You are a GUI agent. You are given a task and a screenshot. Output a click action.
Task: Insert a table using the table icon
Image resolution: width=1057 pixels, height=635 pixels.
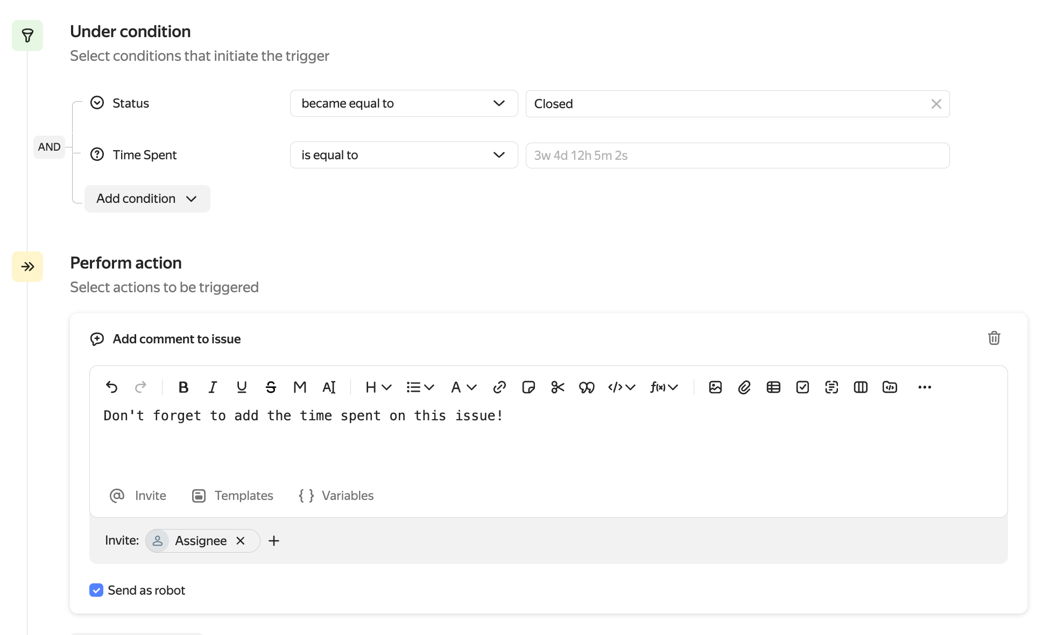pyautogui.click(x=773, y=387)
